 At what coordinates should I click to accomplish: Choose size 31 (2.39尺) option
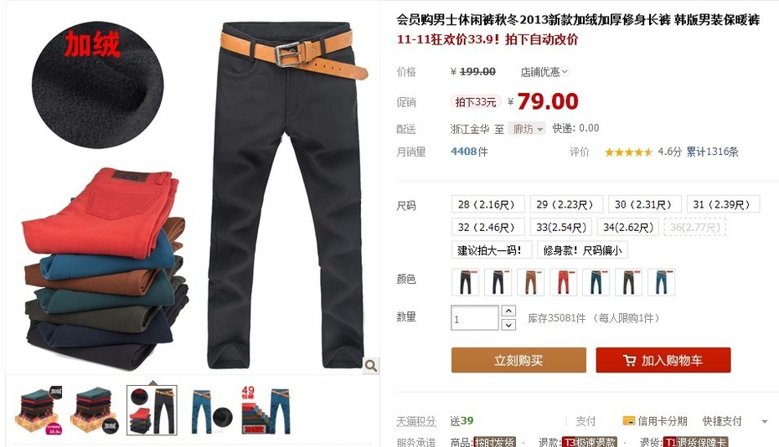pos(723,204)
